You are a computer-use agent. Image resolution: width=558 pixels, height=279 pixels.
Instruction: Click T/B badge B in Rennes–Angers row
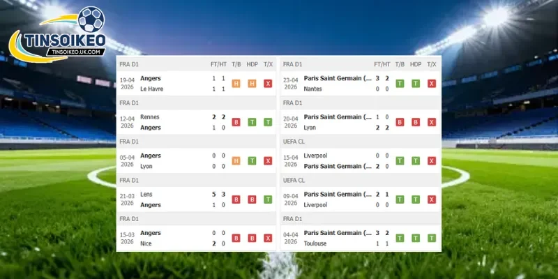point(236,123)
